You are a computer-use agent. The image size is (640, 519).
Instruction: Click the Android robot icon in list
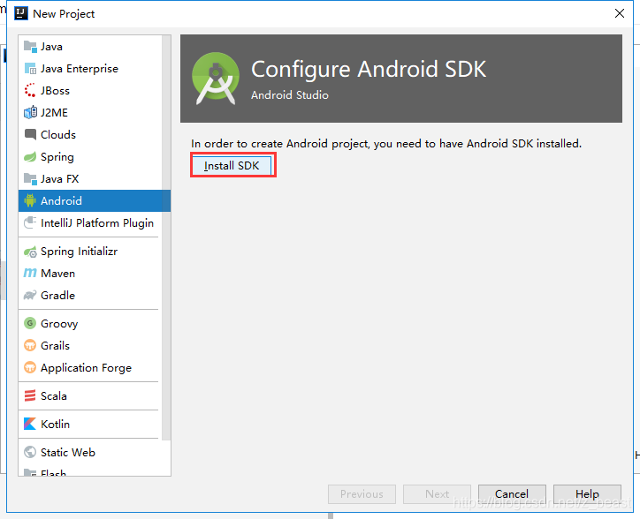point(30,200)
